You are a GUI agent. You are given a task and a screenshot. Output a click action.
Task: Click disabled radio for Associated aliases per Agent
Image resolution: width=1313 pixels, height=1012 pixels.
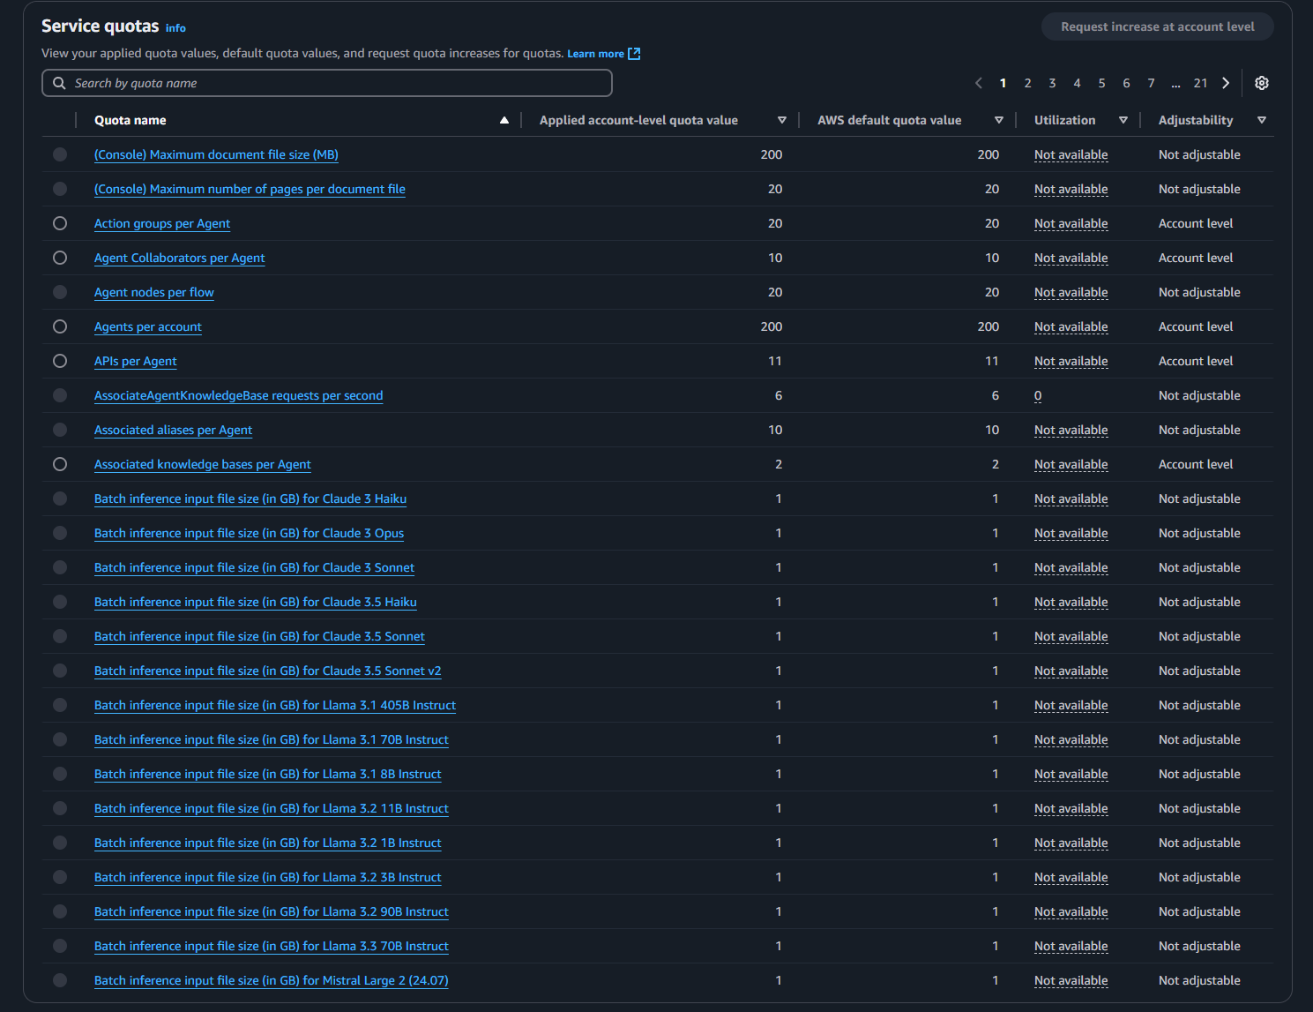click(x=60, y=430)
